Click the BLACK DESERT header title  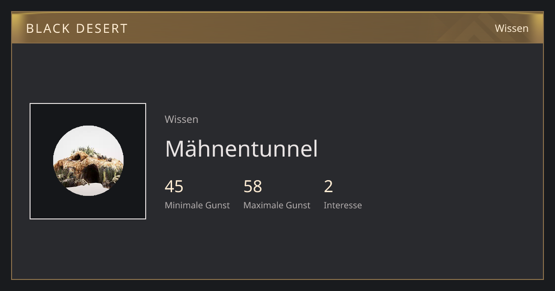click(x=77, y=28)
